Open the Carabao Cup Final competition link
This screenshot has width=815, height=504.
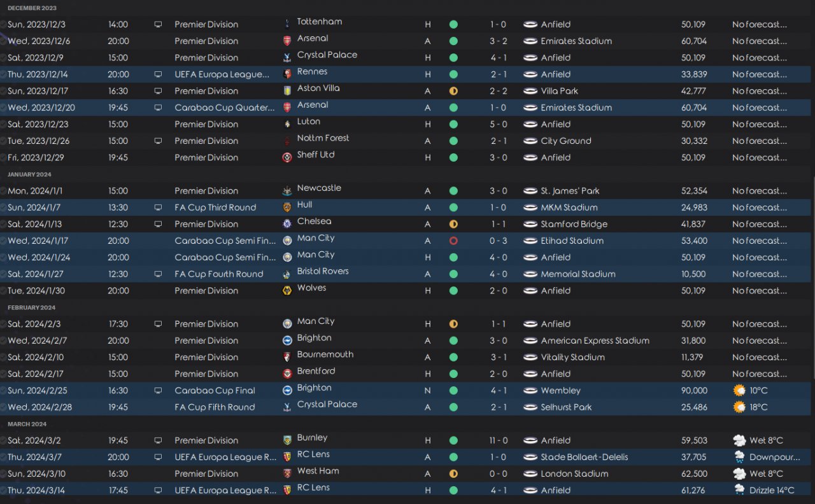click(x=215, y=391)
